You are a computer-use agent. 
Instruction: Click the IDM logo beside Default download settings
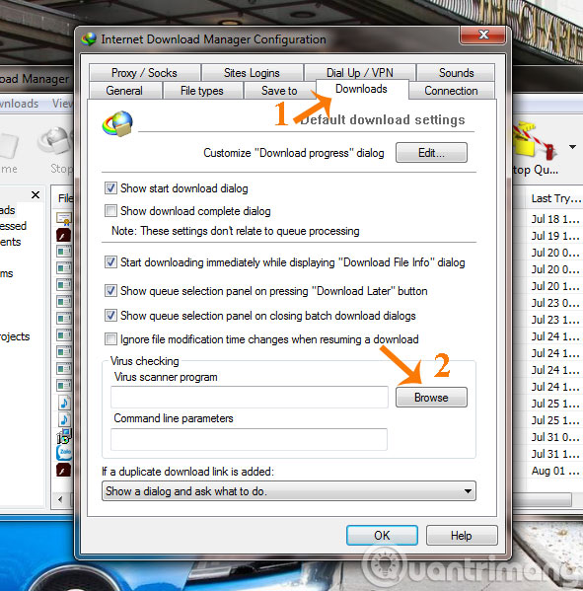coord(117,123)
